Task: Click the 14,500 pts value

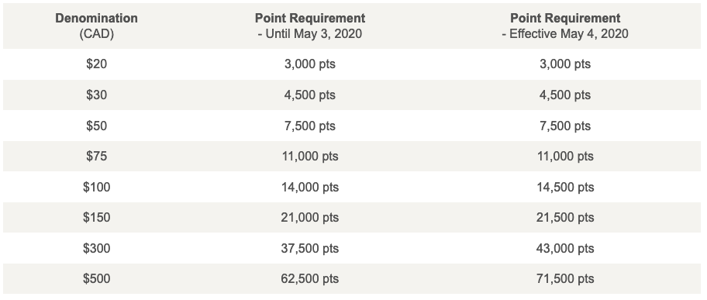Action: pyautogui.click(x=565, y=187)
